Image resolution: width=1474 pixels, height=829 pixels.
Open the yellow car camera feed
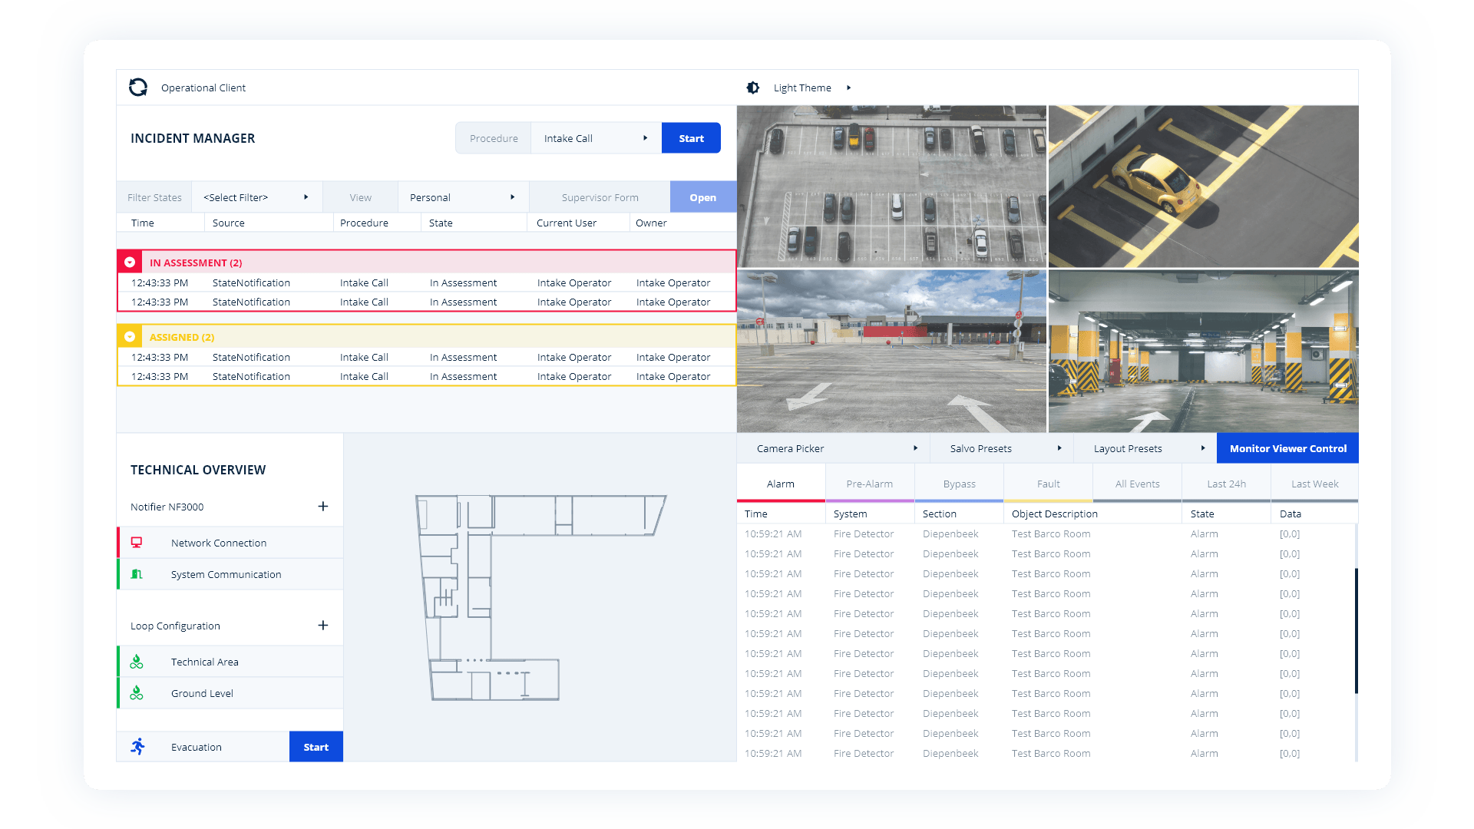[1203, 187]
